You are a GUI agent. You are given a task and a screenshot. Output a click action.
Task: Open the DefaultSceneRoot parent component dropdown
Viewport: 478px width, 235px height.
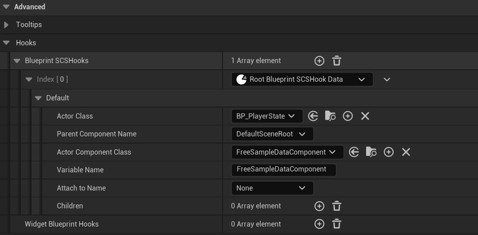coord(272,134)
